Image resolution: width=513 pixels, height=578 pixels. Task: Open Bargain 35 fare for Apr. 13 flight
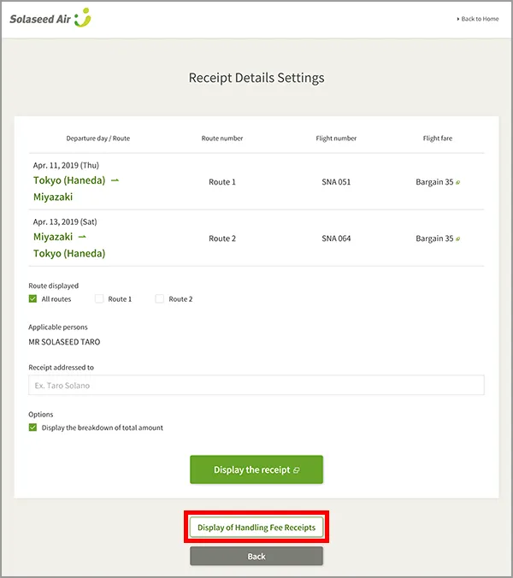click(x=434, y=239)
